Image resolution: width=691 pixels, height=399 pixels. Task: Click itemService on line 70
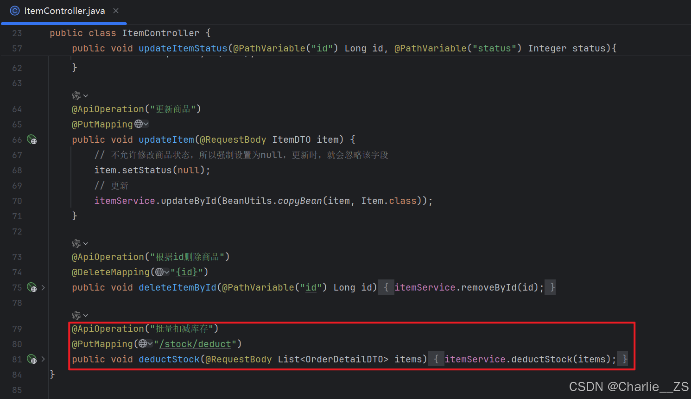tap(125, 201)
